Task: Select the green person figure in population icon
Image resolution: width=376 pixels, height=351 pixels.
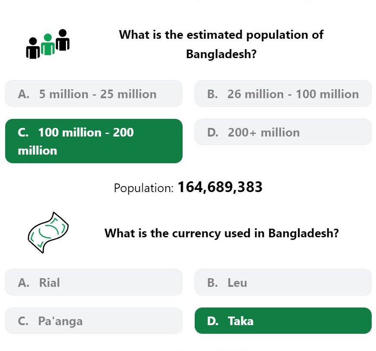Action: [x=48, y=44]
